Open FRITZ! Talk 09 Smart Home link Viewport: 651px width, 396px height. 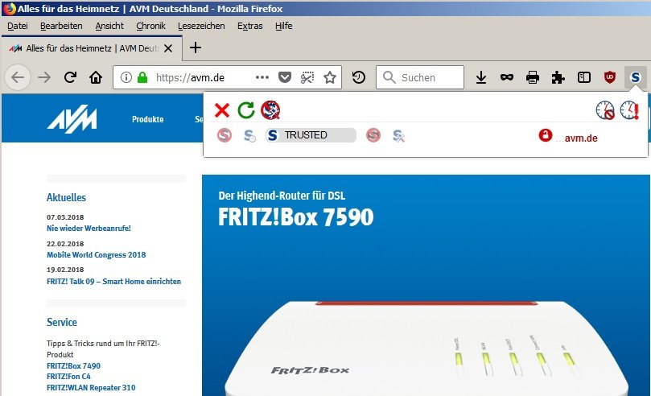point(113,282)
